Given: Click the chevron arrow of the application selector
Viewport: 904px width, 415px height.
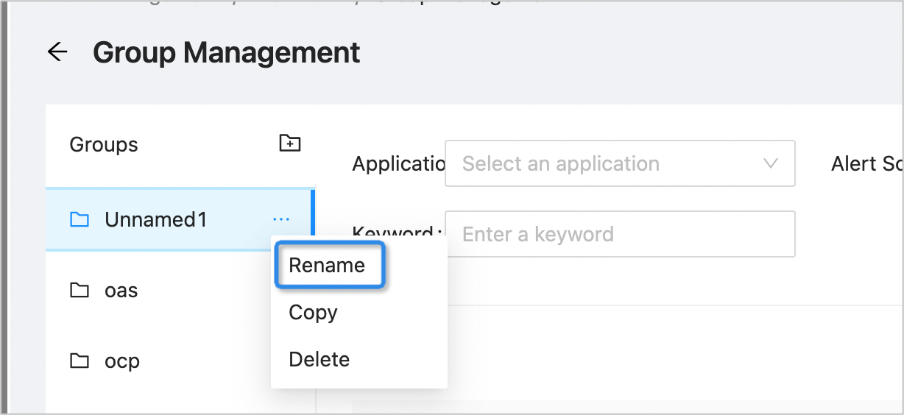Looking at the screenshot, I should coord(771,163).
